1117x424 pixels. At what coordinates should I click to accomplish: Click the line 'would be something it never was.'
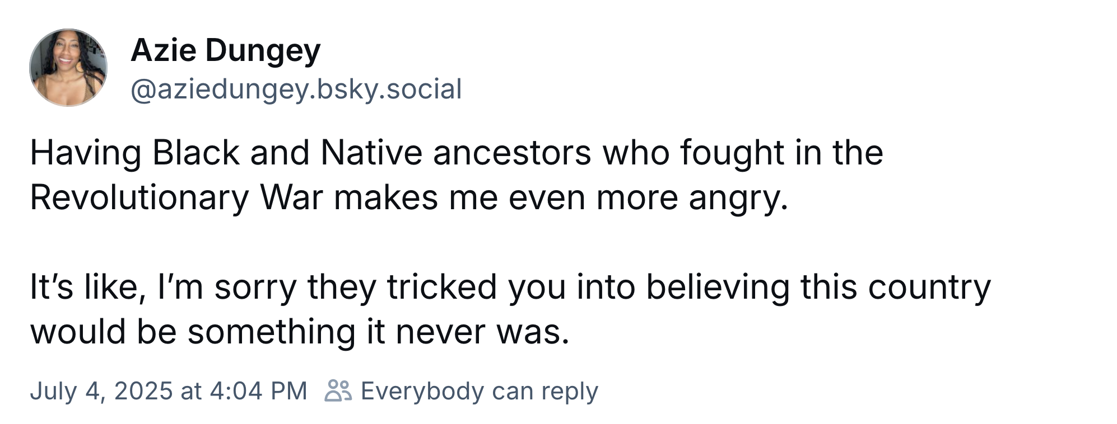[x=300, y=332]
